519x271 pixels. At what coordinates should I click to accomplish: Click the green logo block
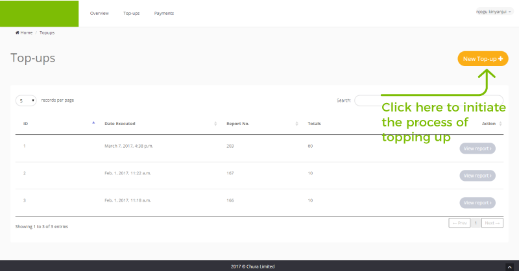coord(39,14)
